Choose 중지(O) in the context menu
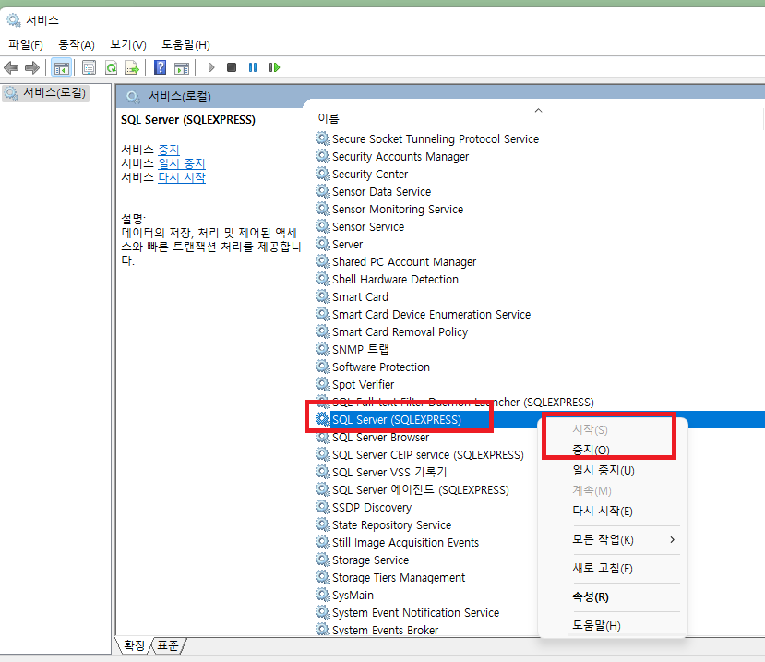 click(x=591, y=450)
